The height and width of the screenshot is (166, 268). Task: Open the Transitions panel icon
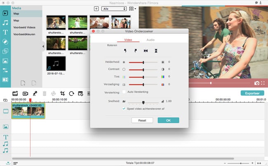(x=5, y=70)
